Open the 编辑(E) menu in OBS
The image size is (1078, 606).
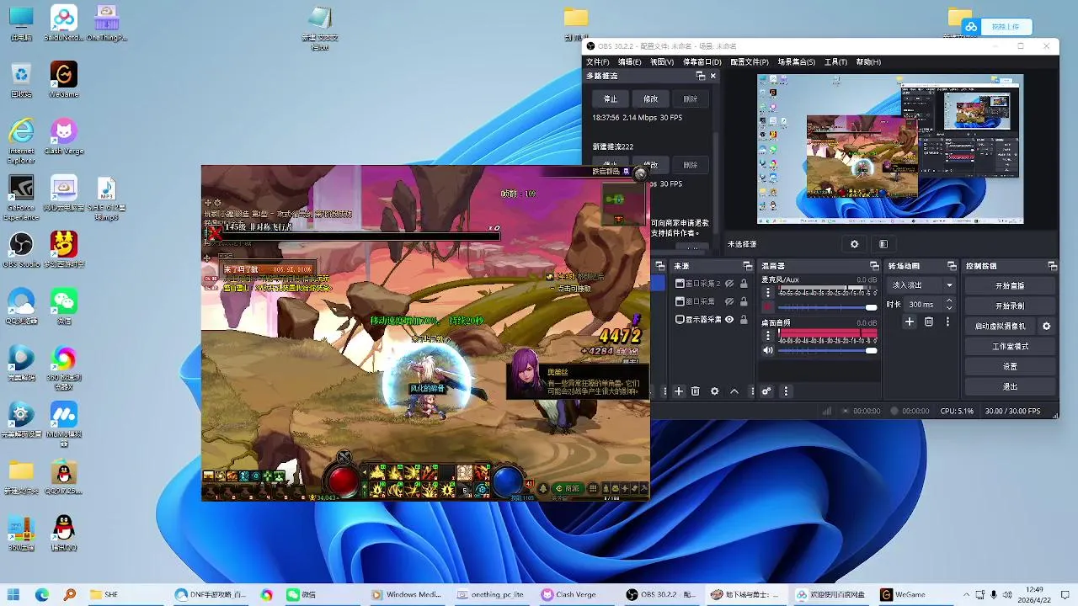point(629,61)
